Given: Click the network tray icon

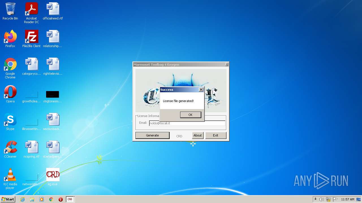Looking at the screenshot, I should (328, 199).
